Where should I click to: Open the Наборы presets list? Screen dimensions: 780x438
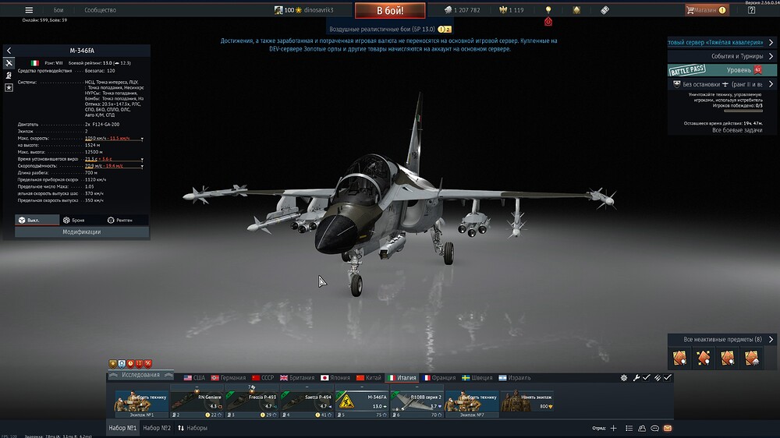[193, 428]
